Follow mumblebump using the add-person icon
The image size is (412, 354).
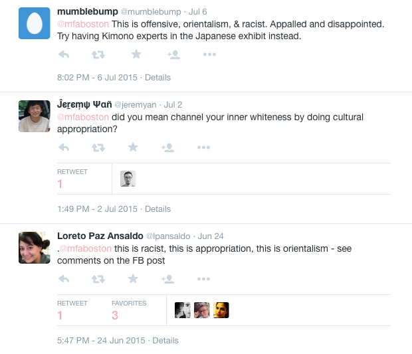[x=173, y=54]
